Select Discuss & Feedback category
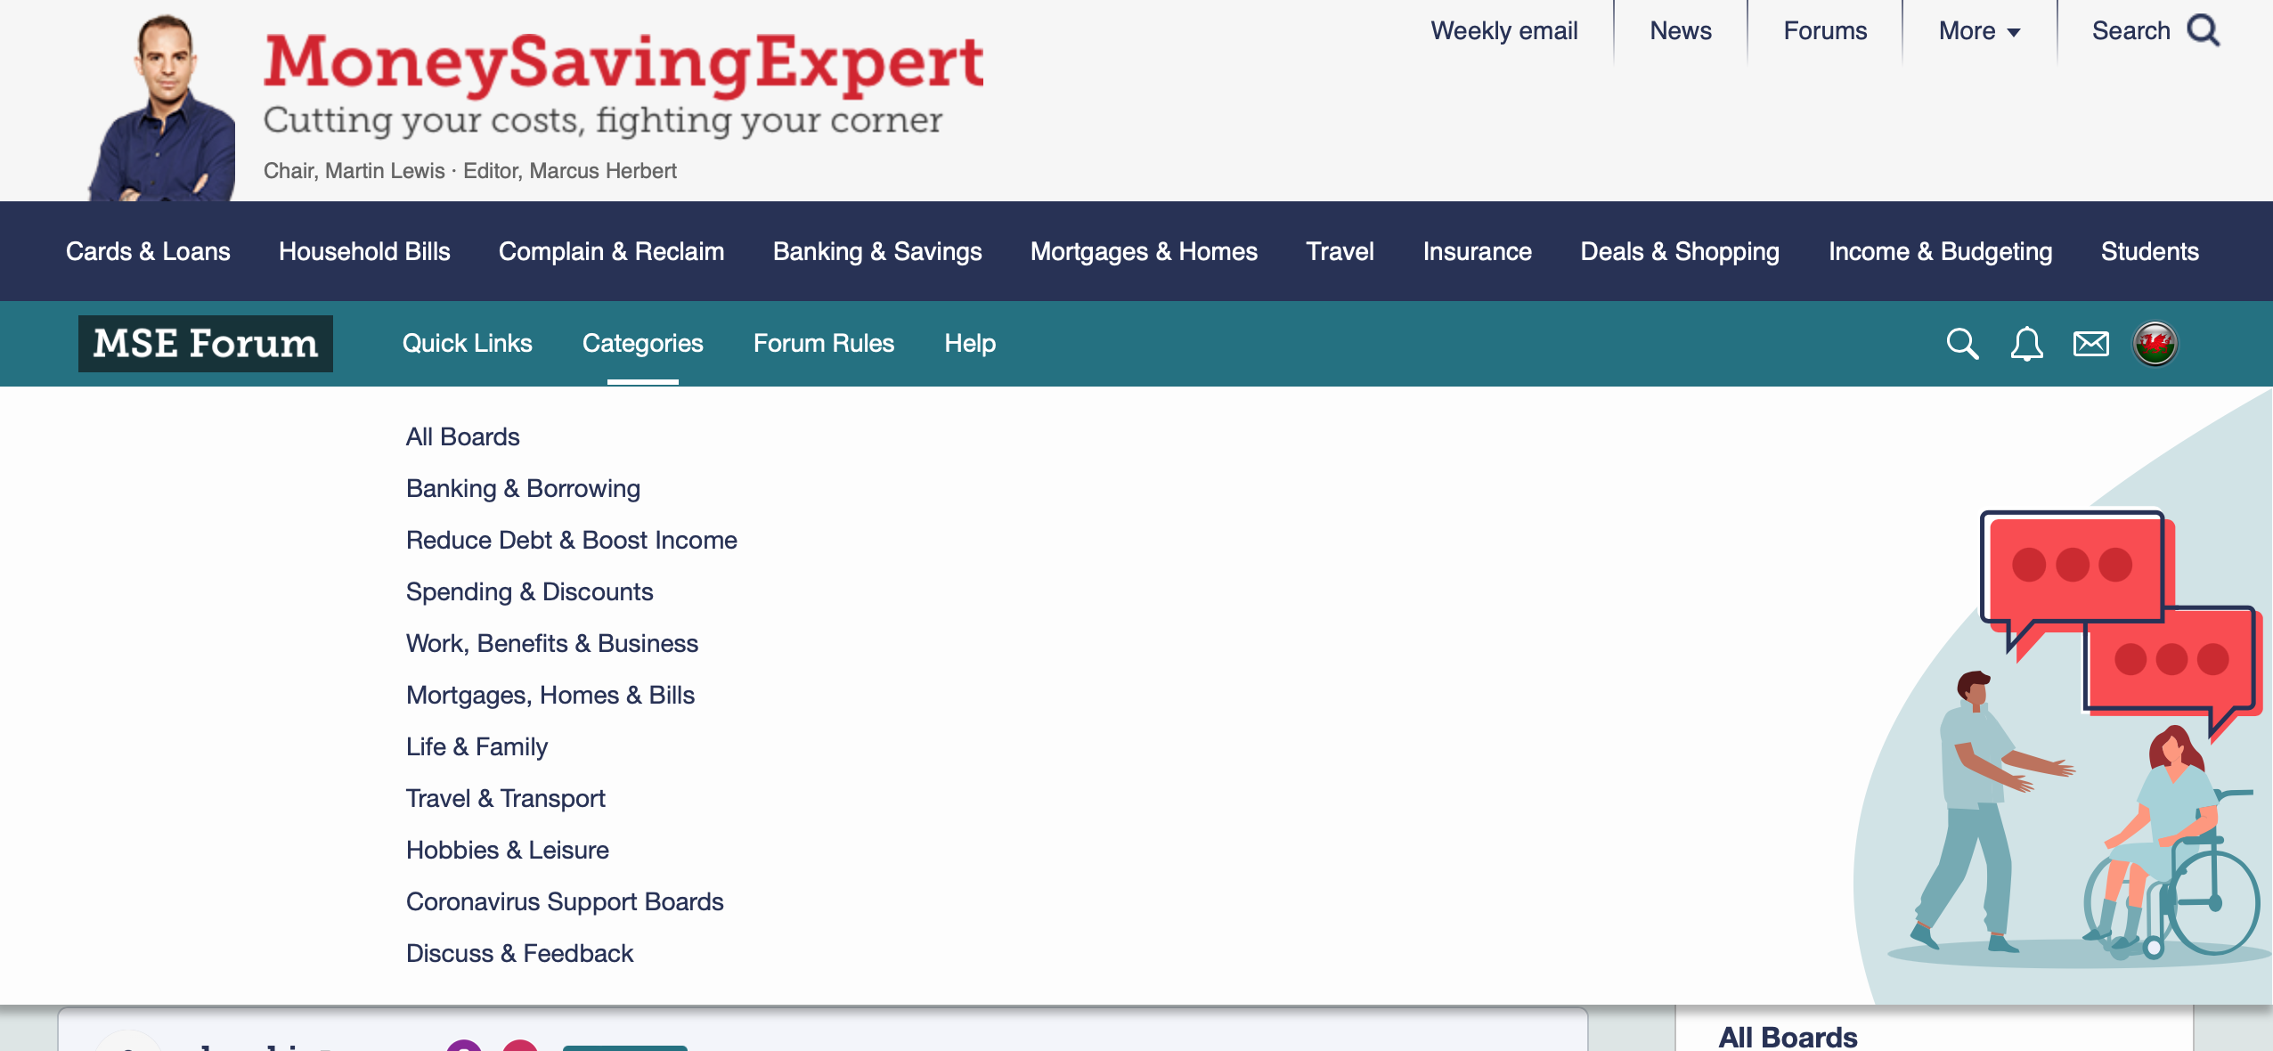Screen dimensions: 2273x1051 [519, 954]
